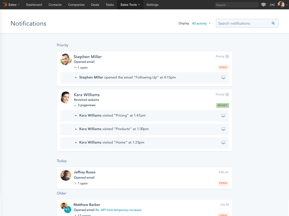This screenshot has height=216, width=289.
Task: Click the broadcast activity stream icon
Action: (x=272, y=5)
